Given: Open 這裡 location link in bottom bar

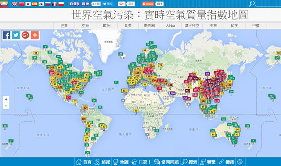Looking at the screenshot, I should 102,162.
